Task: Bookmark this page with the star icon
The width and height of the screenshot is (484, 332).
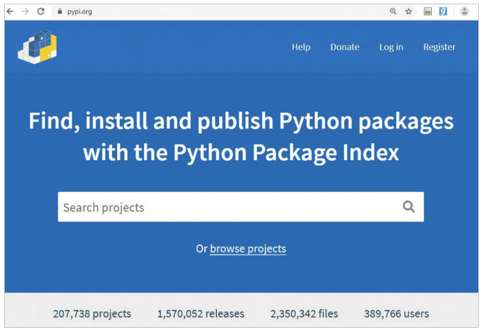Action: (x=408, y=11)
